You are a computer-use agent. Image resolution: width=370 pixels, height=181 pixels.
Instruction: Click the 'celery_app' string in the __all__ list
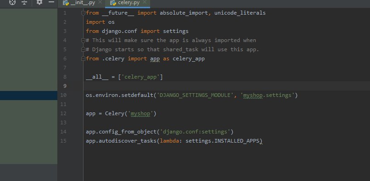(x=140, y=77)
